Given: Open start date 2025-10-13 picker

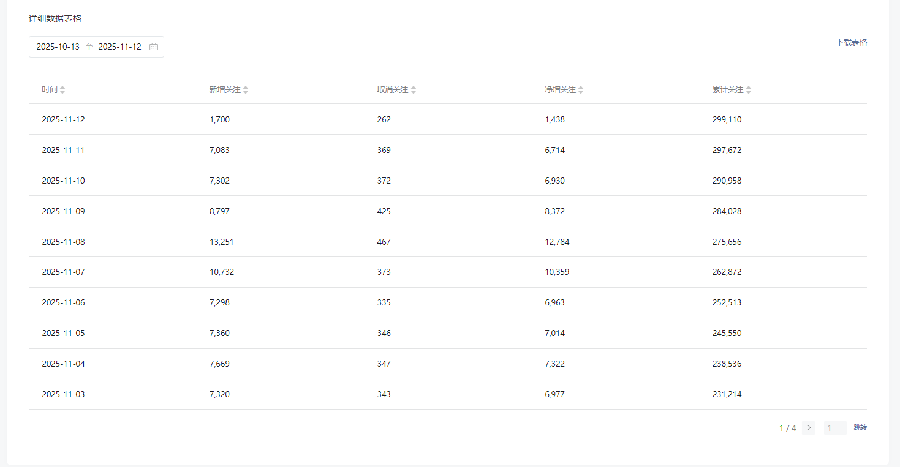Looking at the screenshot, I should (58, 47).
